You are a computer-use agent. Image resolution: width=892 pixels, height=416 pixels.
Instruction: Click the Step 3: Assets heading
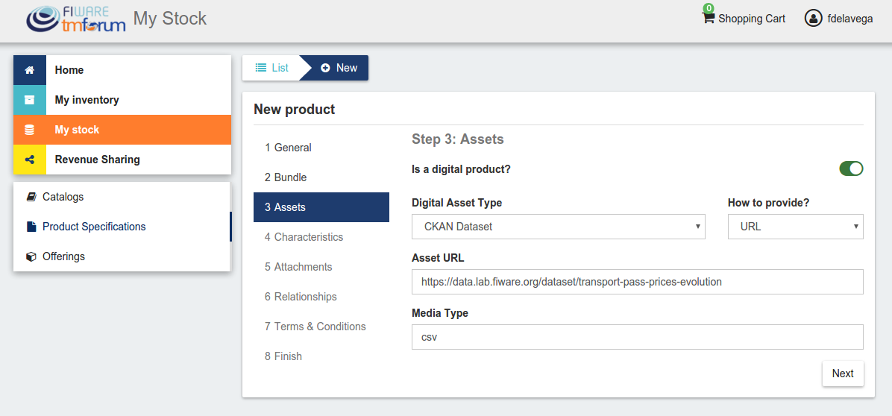(457, 139)
